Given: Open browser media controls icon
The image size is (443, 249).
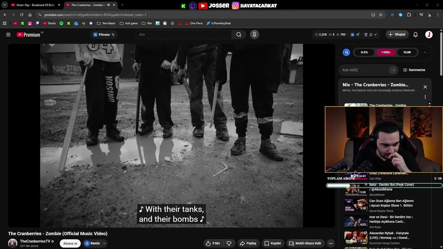Looking at the screenshot, I should (421, 15).
